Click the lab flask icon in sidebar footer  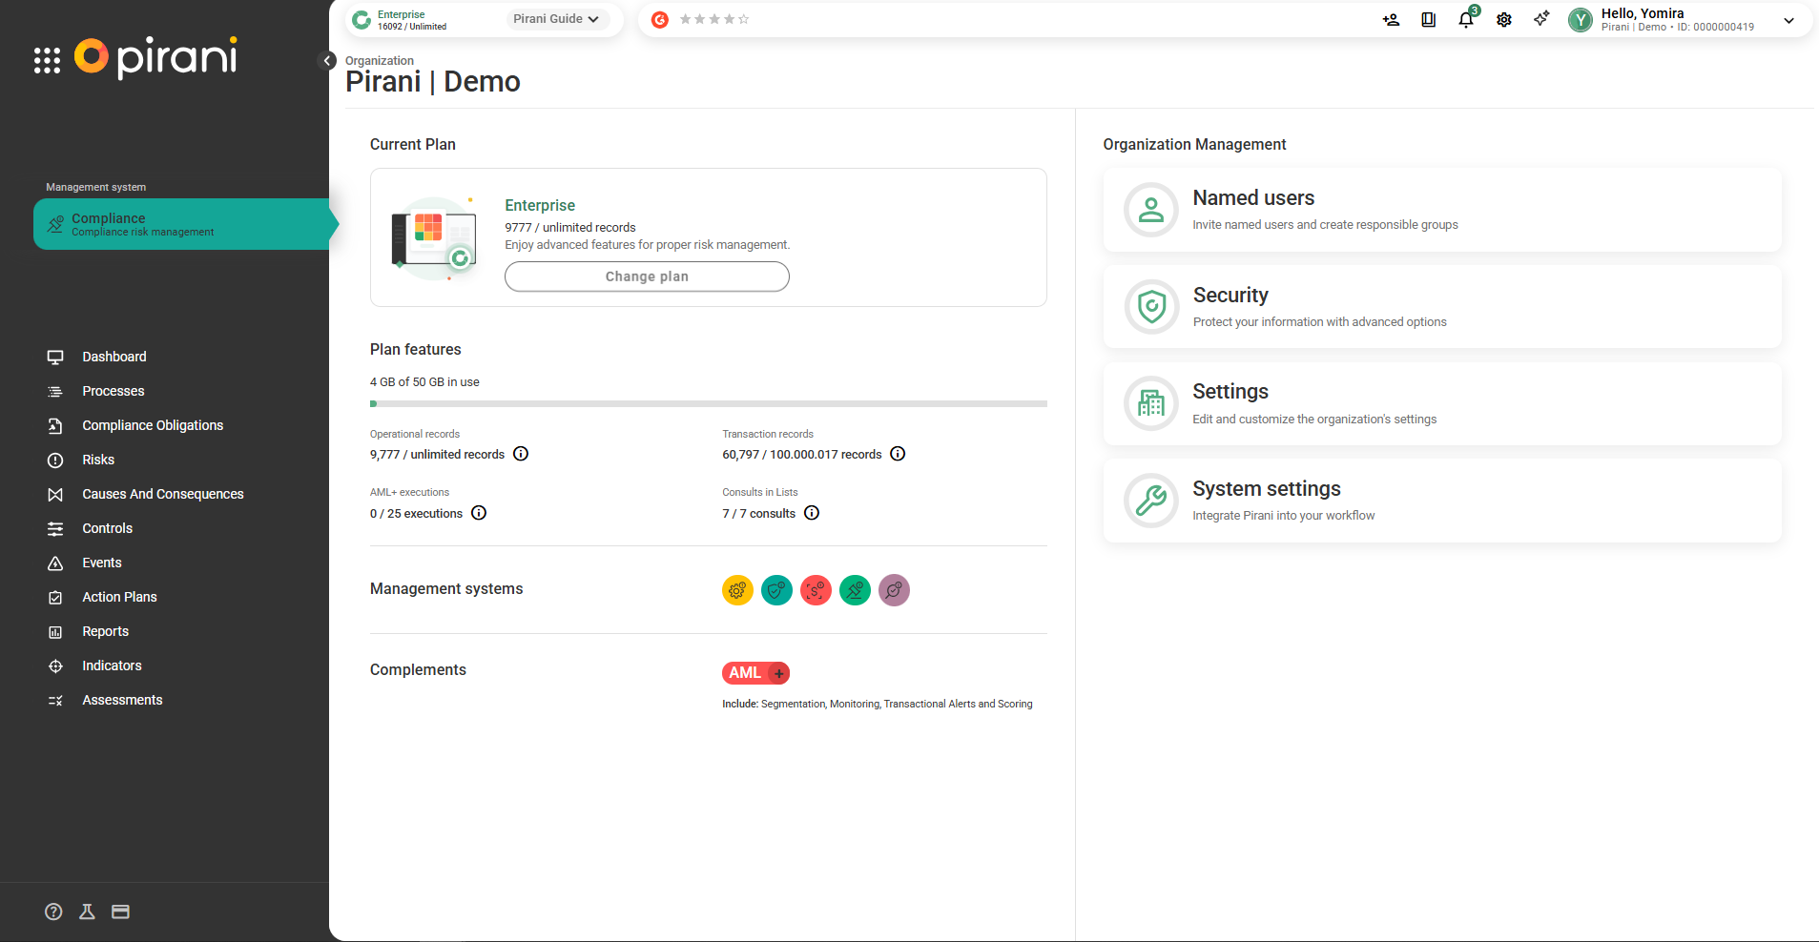click(x=87, y=911)
